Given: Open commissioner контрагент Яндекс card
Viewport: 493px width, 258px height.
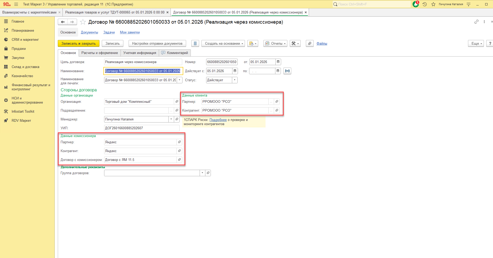Looking at the screenshot, I should pyautogui.click(x=179, y=151).
